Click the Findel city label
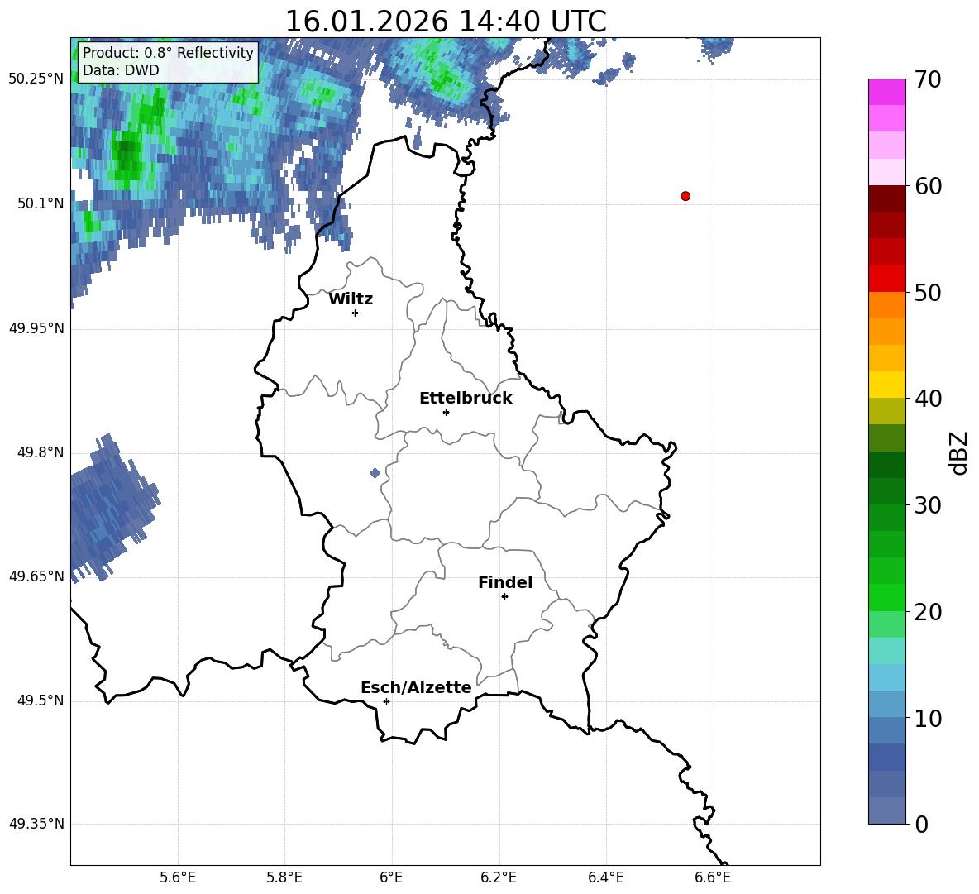The height and width of the screenshot is (894, 979). tap(505, 582)
